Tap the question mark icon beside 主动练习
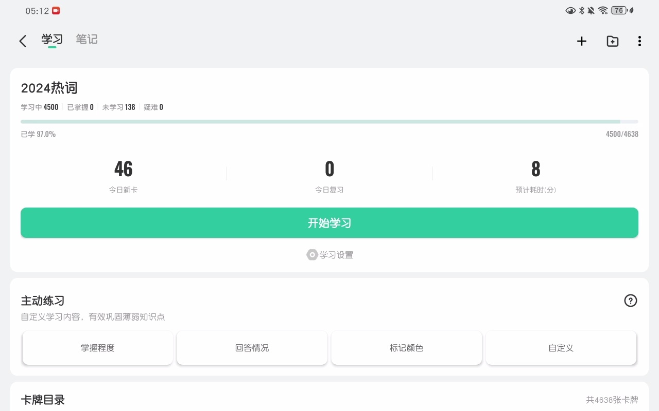The image size is (659, 411). [x=630, y=301]
